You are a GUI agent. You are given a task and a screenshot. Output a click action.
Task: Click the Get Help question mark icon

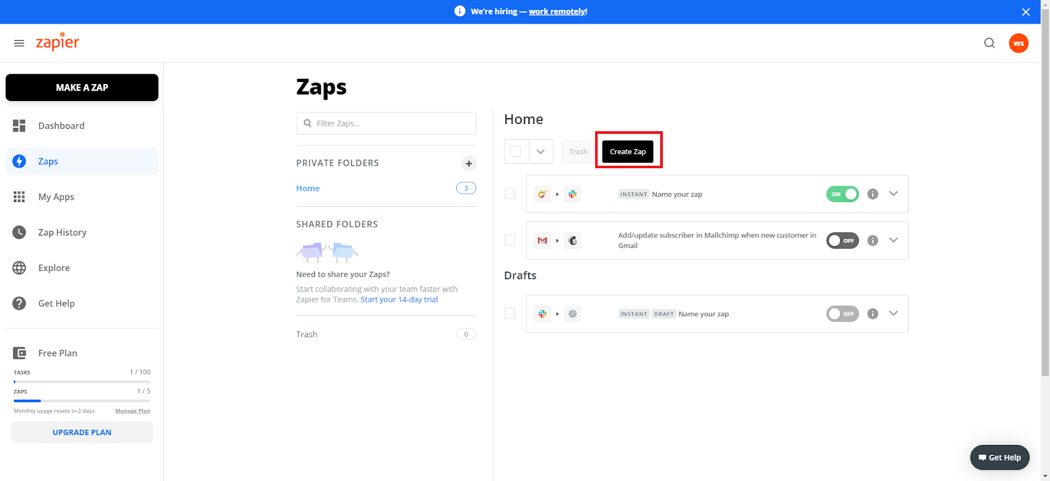point(19,303)
